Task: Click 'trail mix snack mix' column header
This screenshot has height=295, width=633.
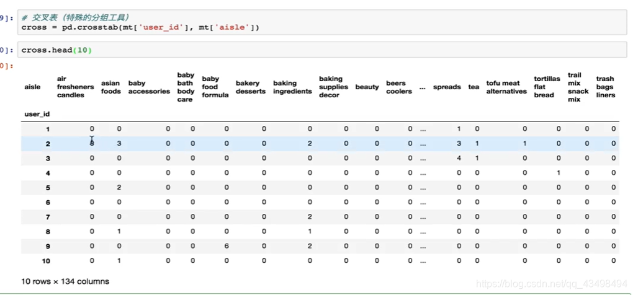Action: point(578,87)
